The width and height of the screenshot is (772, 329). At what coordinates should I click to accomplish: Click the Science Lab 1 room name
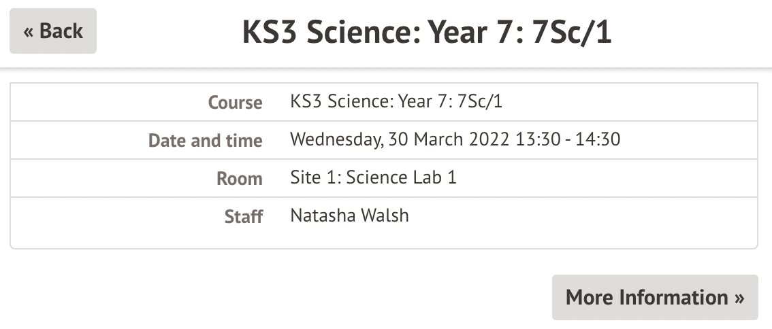click(402, 178)
